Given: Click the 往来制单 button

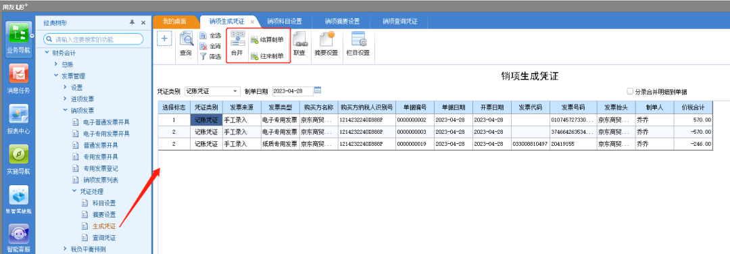Looking at the screenshot, I should [x=267, y=56].
